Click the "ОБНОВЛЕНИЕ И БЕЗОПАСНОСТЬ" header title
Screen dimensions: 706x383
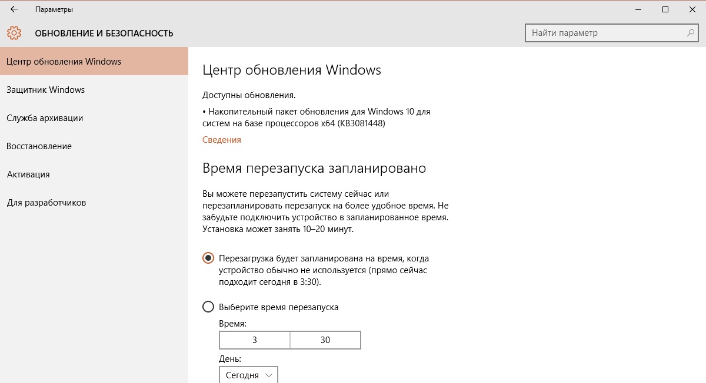point(104,33)
